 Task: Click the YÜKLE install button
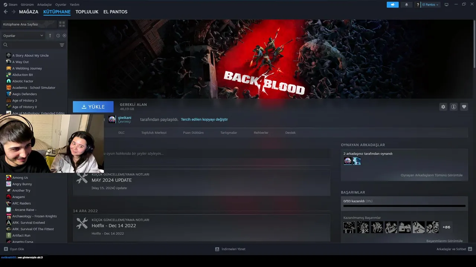[x=93, y=107]
